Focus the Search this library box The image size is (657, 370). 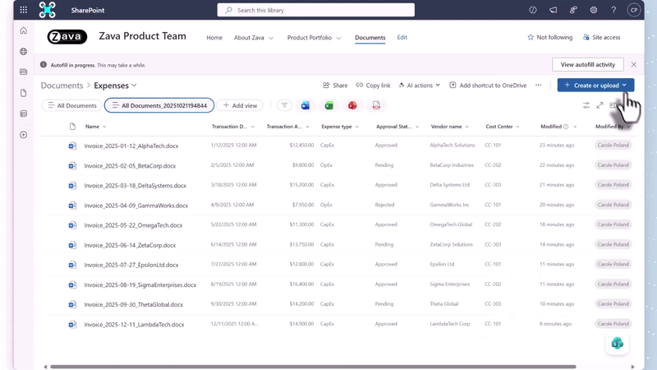[316, 10]
